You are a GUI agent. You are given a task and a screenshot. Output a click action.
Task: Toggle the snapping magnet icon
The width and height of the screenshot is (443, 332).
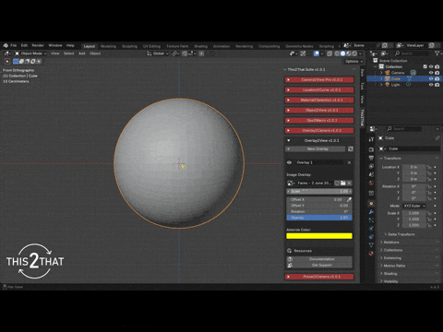(185, 53)
